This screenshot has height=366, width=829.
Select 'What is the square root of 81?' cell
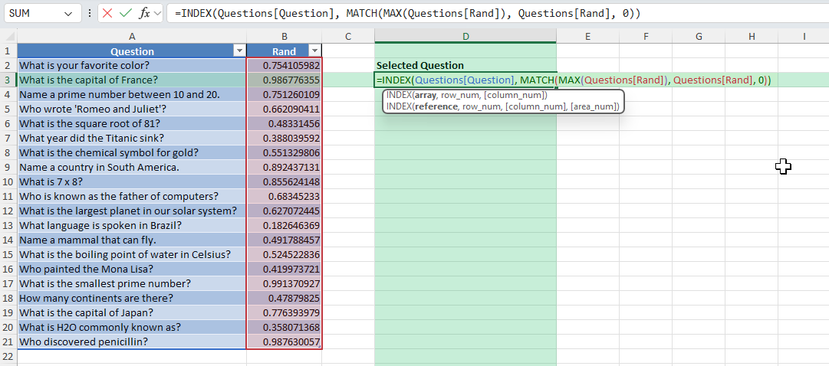pos(132,123)
